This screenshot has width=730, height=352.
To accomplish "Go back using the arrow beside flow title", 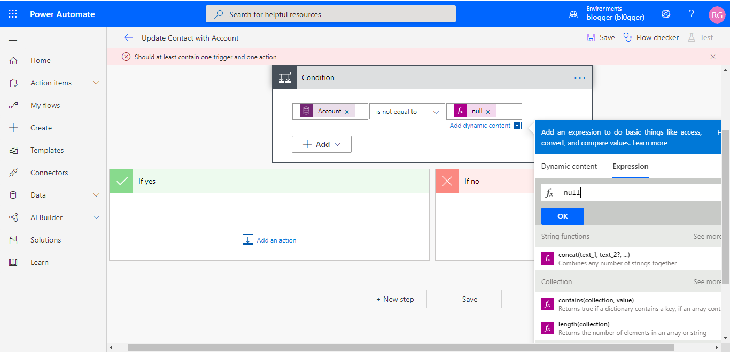I will 128,37.
